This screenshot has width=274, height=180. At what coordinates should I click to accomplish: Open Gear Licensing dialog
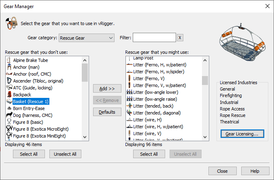point(242,133)
